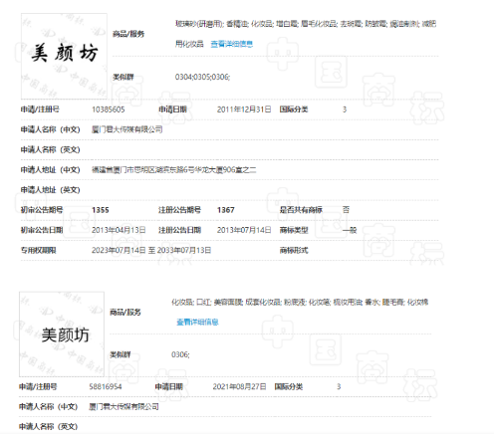Open the calligraphy-style 美颜坊 trademark image
The image size is (494, 444).
point(64,56)
